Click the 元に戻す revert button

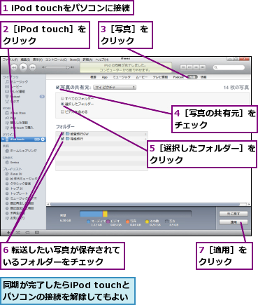coord(234,214)
